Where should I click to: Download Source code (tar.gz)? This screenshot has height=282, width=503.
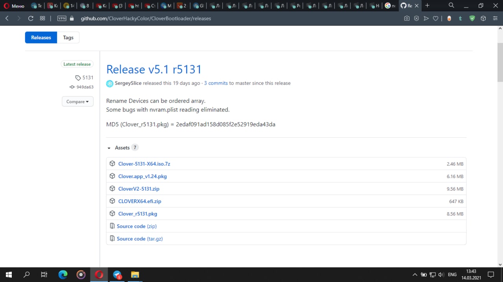tap(140, 239)
